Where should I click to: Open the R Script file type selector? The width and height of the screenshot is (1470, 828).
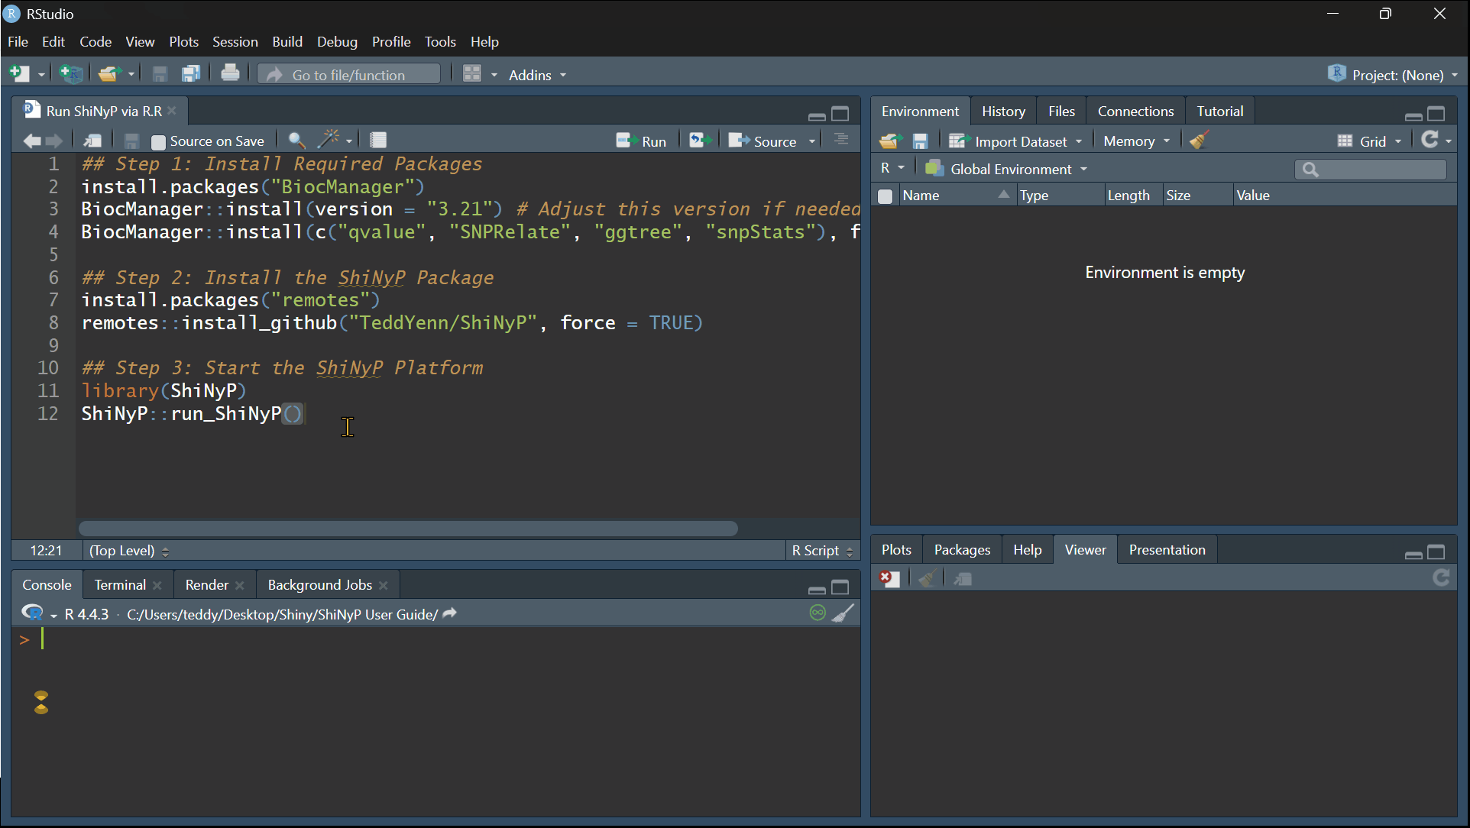pos(822,551)
